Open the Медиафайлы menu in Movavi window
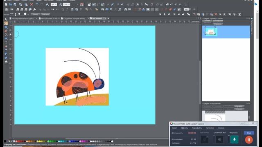 point(197,128)
